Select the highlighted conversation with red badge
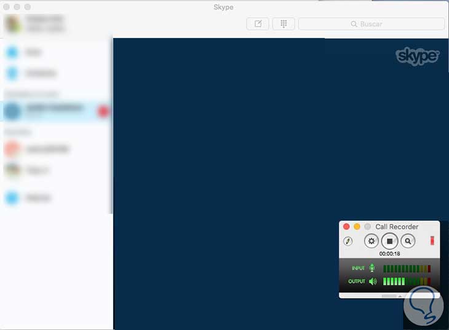The height and width of the screenshot is (330, 449). click(x=56, y=111)
